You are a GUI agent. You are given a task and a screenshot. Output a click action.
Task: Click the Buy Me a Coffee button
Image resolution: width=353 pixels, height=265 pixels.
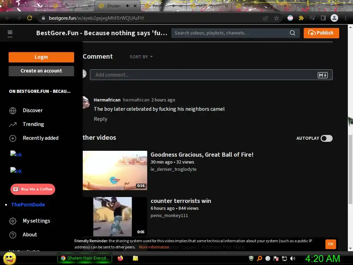[x=33, y=189]
